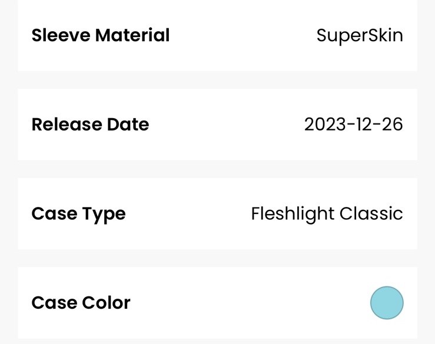
Task: Click the word Sleeve in the first row
Action: click(x=61, y=35)
